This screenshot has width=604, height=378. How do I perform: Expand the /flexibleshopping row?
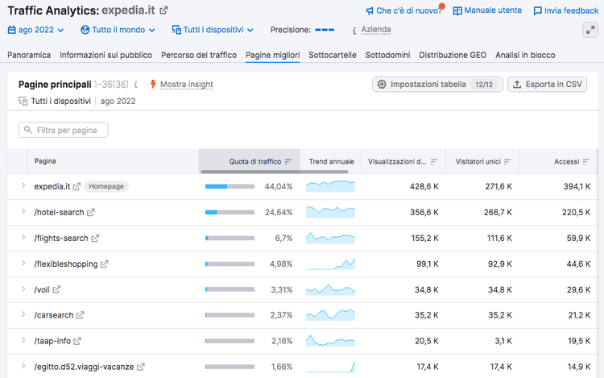pos(23,264)
